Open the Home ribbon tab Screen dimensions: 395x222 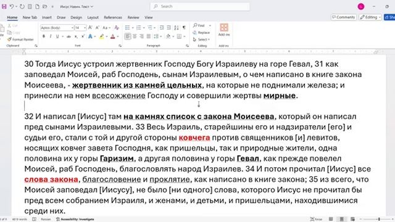click(12, 17)
